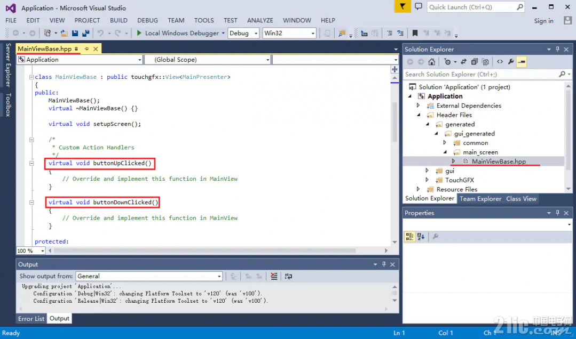The image size is (576, 339).
Task: Click the Sign in link
Action: [x=543, y=21]
